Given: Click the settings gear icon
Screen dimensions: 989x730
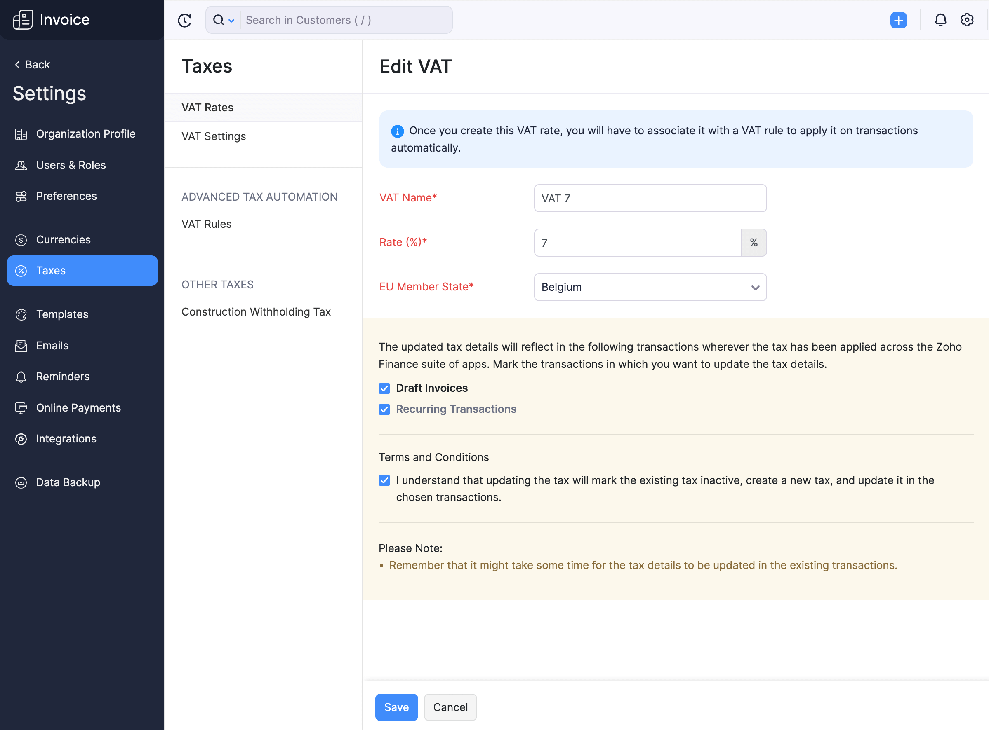Looking at the screenshot, I should [x=966, y=20].
